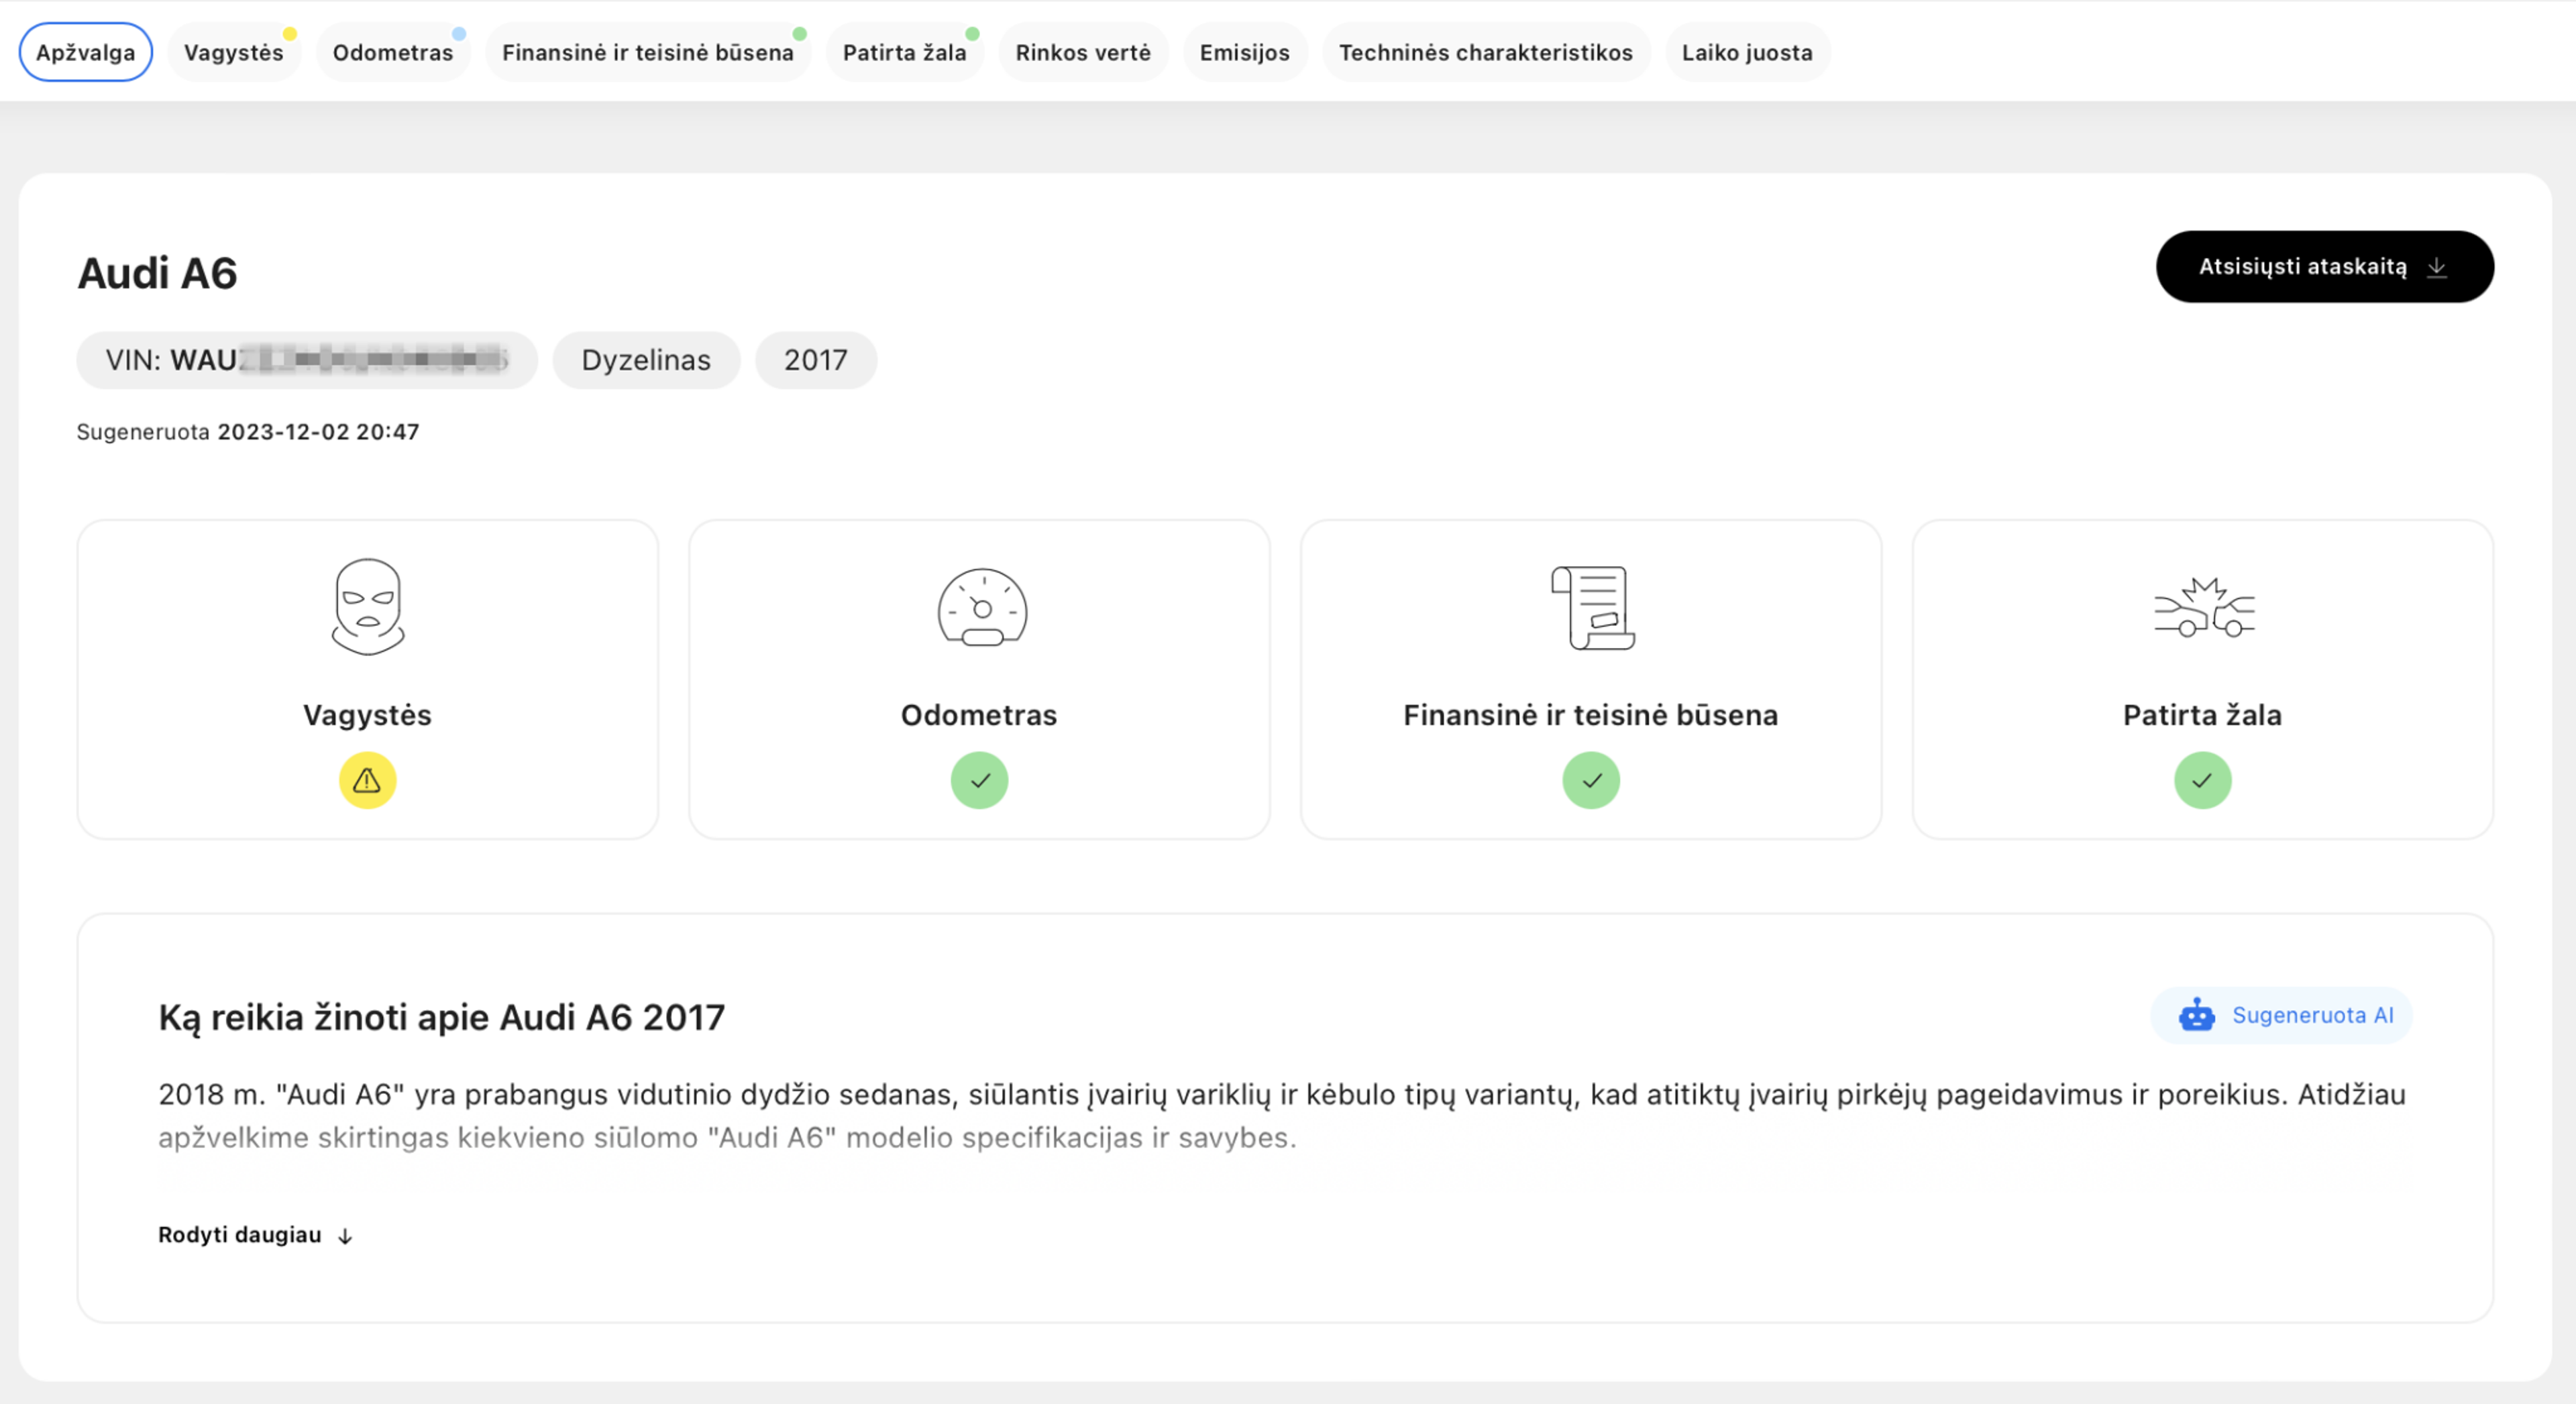The image size is (2576, 1404).
Task: Open the Odometras tab
Action: [392, 52]
